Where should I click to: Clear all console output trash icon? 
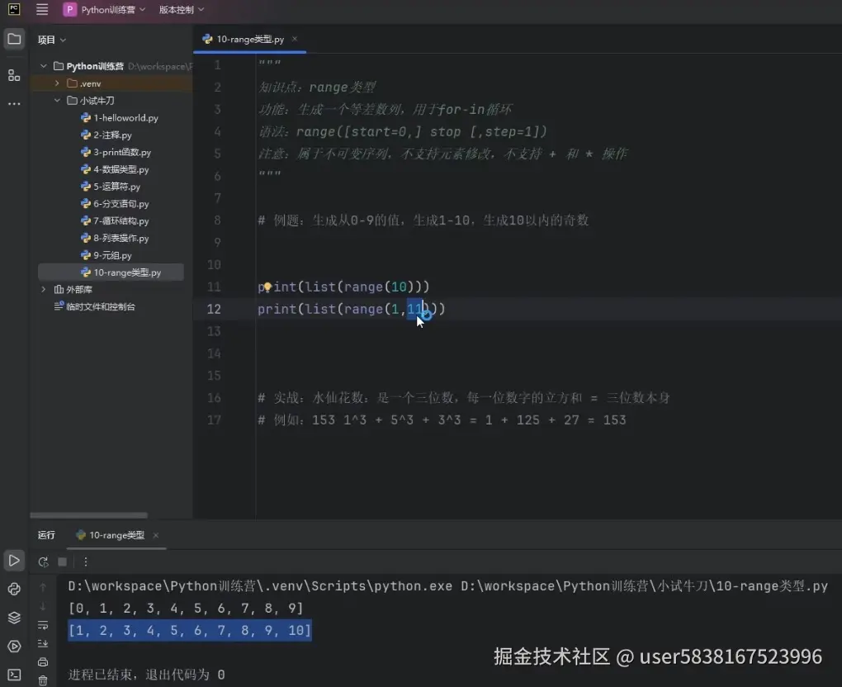tap(43, 680)
